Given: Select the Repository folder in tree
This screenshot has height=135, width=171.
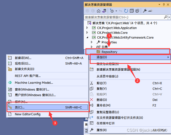Looking at the screenshot, I should pos(127,52).
